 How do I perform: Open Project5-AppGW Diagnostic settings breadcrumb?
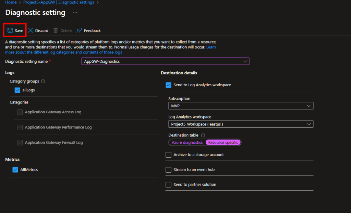[59, 2]
